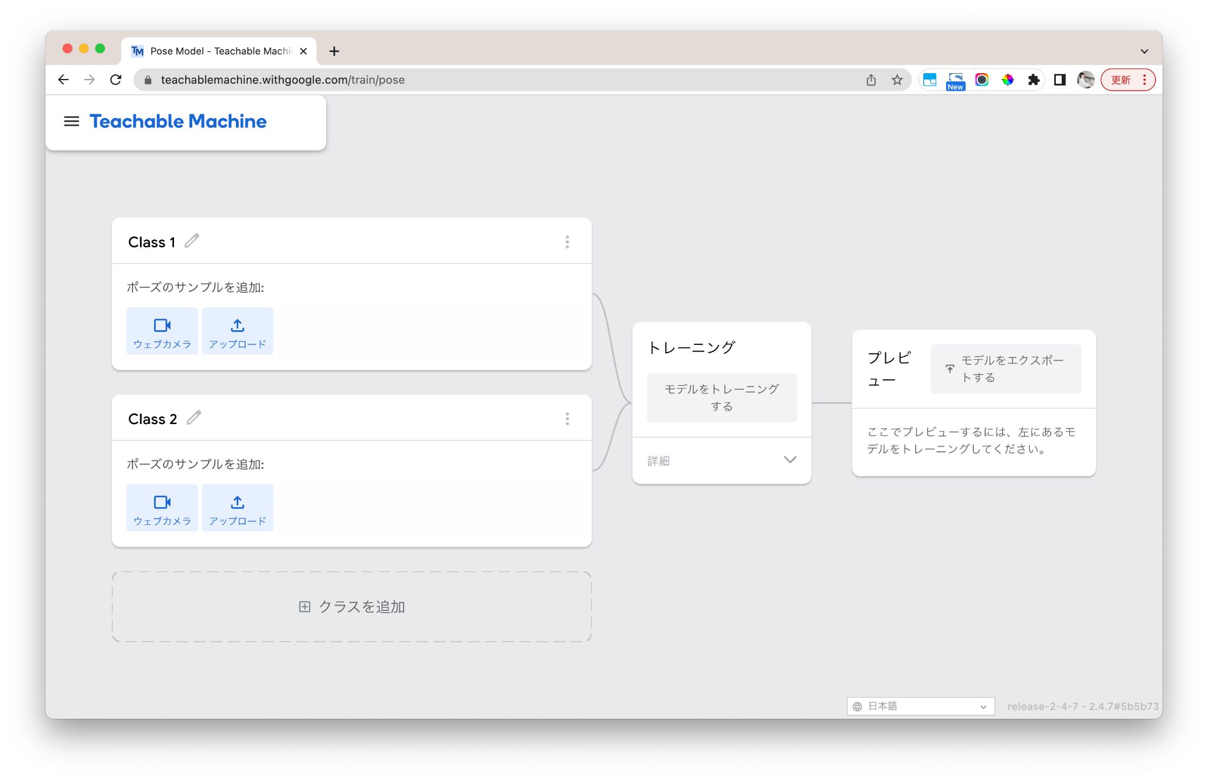This screenshot has height=779, width=1208.
Task: Click inside the browser address bar
Action: (413, 80)
